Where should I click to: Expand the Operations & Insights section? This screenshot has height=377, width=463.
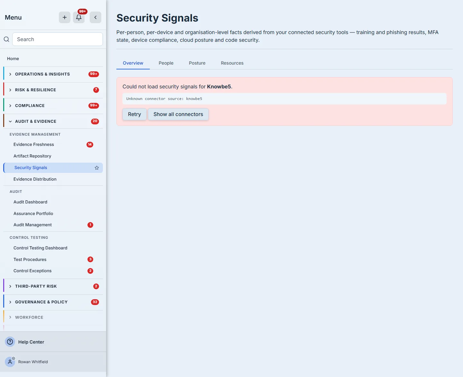click(53, 74)
